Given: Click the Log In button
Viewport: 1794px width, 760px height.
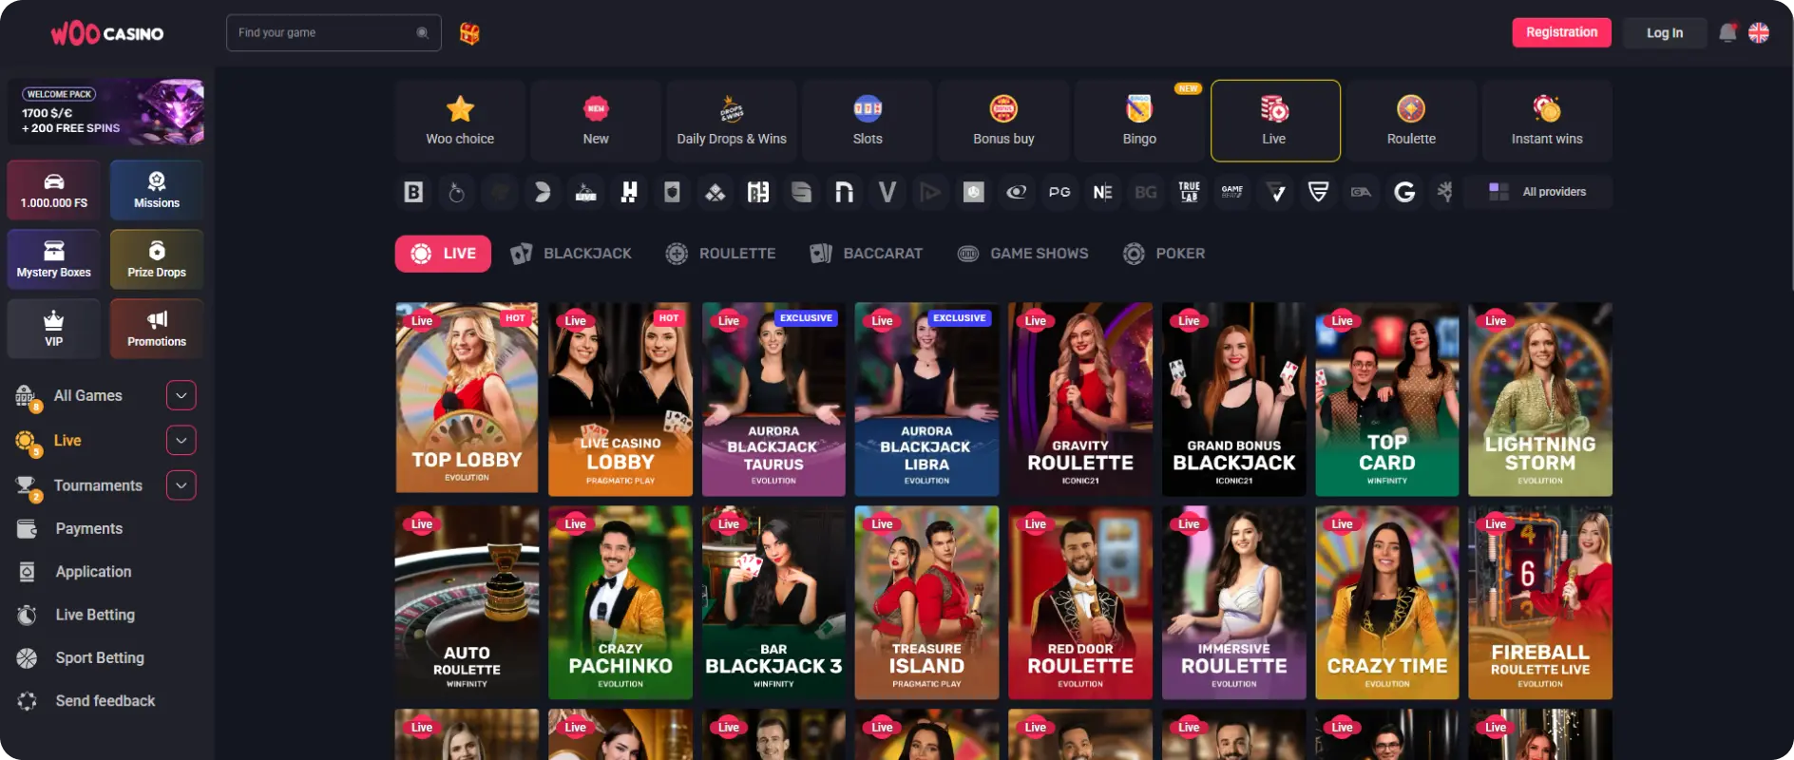Looking at the screenshot, I should [1664, 32].
